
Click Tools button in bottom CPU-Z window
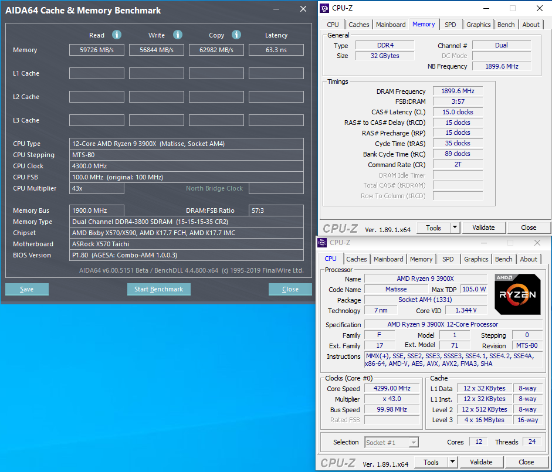click(431, 462)
